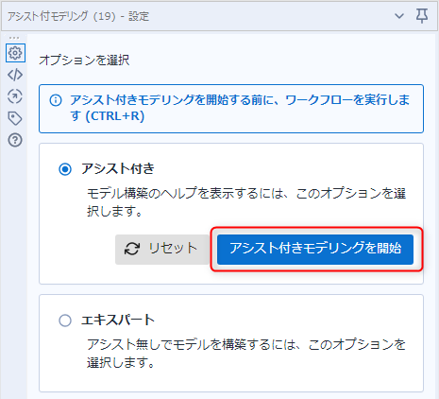This screenshot has height=399, width=439.
Task: Open the Configuration gear tab in sidebar
Action: pyautogui.click(x=15, y=53)
